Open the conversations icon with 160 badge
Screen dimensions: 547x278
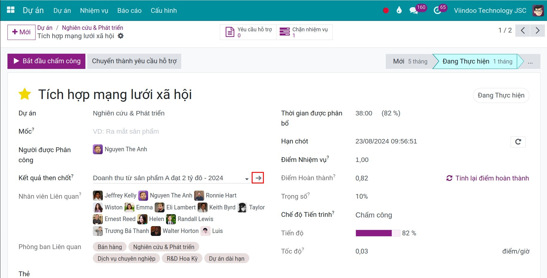coord(414,10)
